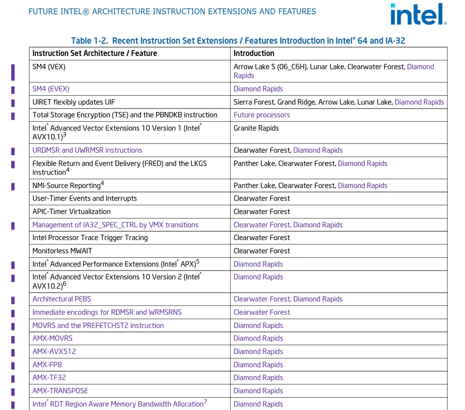
Task: Click the Intel logo
Action: click(418, 14)
